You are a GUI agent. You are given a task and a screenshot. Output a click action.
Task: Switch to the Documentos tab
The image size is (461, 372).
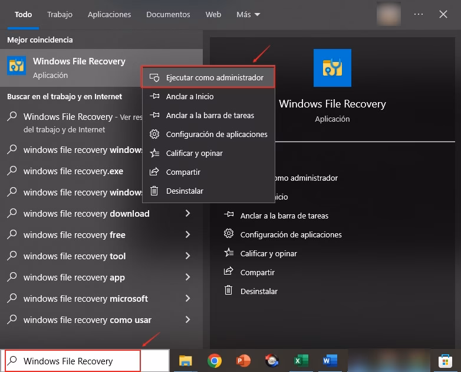tap(168, 14)
